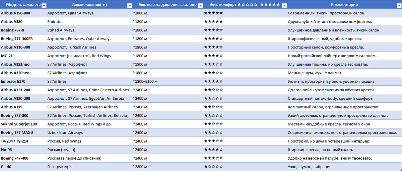Select the Boeing 737-800 cell
The image size is (402, 171).
click(x=23, y=115)
